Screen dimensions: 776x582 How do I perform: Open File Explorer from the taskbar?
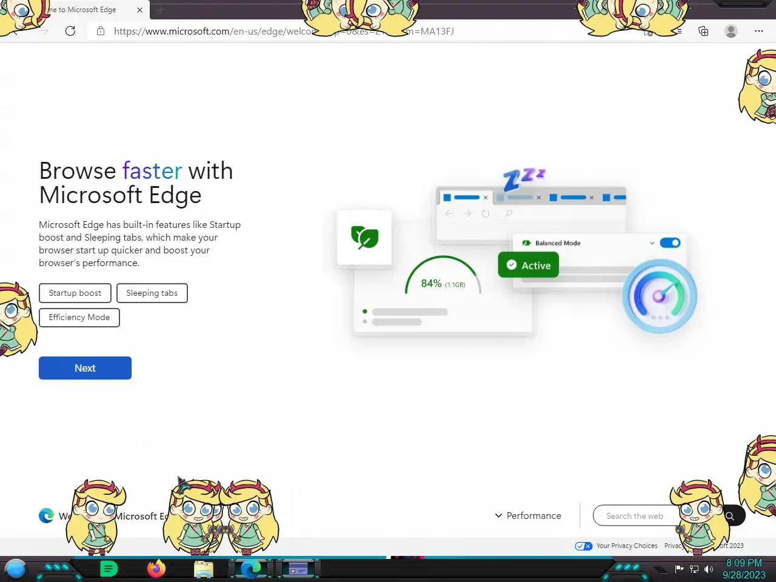(204, 569)
